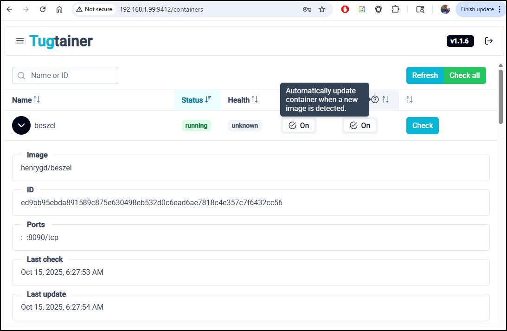Sort containers by Health column
This screenshot has width=507, height=331.
pos(243,100)
